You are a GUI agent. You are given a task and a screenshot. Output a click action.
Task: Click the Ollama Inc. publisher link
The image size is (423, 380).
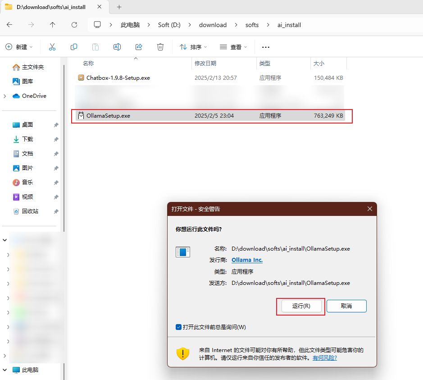(247, 260)
